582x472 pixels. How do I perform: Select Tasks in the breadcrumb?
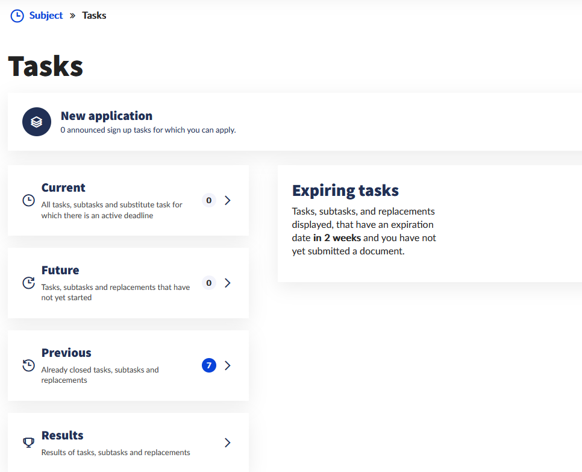coord(94,16)
